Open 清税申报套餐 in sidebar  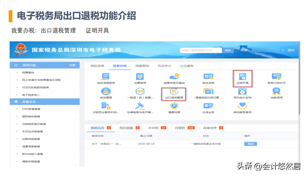coord(31,161)
